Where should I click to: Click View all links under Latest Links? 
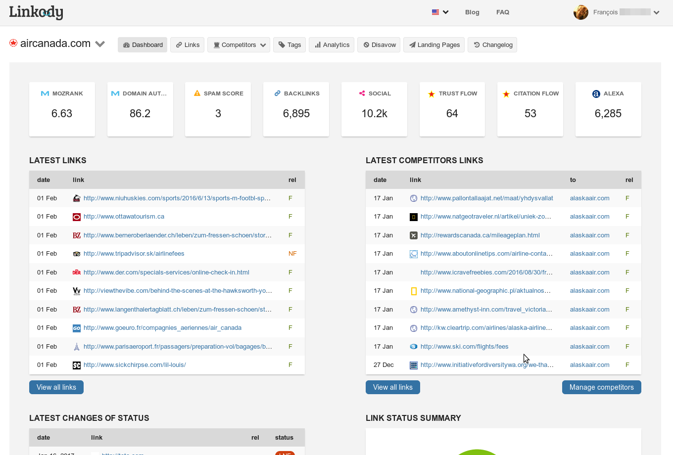(x=56, y=387)
